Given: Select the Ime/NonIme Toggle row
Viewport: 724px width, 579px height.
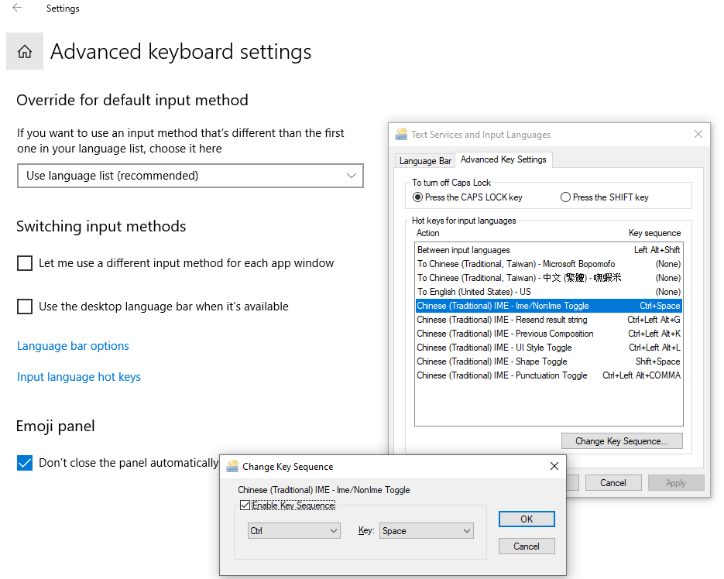Looking at the screenshot, I should coord(548,306).
